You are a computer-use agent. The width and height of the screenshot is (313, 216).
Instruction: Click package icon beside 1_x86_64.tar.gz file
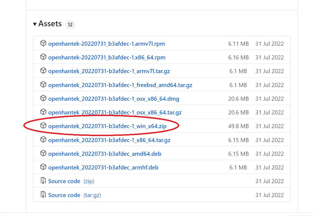[x=43, y=140]
